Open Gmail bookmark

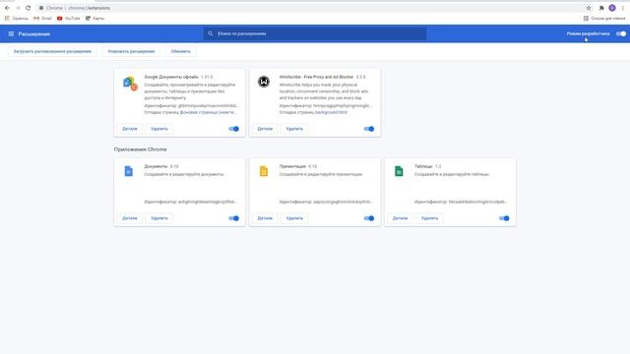point(42,18)
